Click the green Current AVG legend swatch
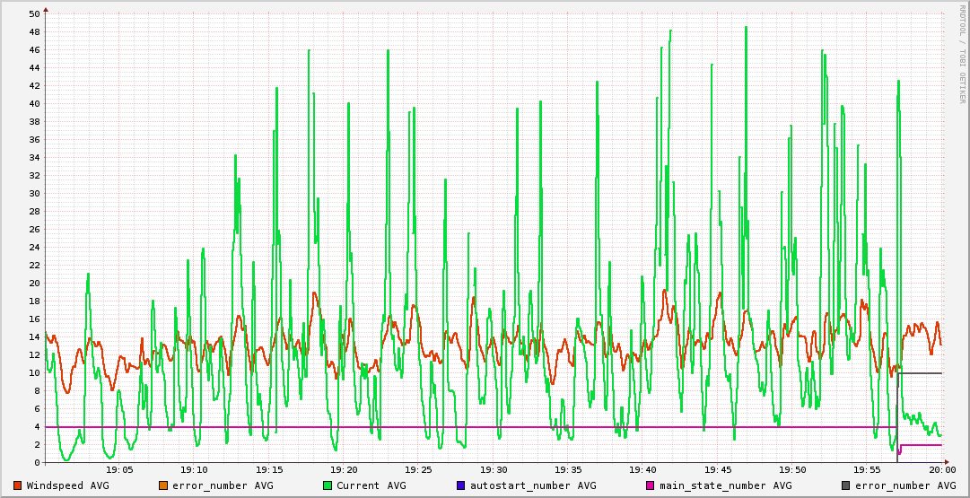 pyautogui.click(x=328, y=485)
